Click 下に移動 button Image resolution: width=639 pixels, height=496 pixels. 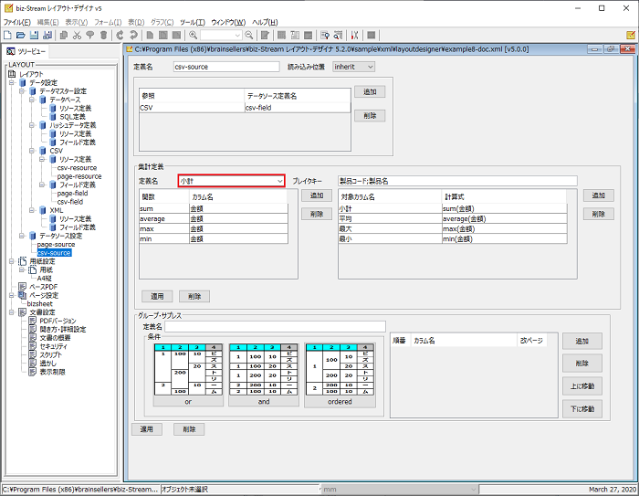[582, 408]
